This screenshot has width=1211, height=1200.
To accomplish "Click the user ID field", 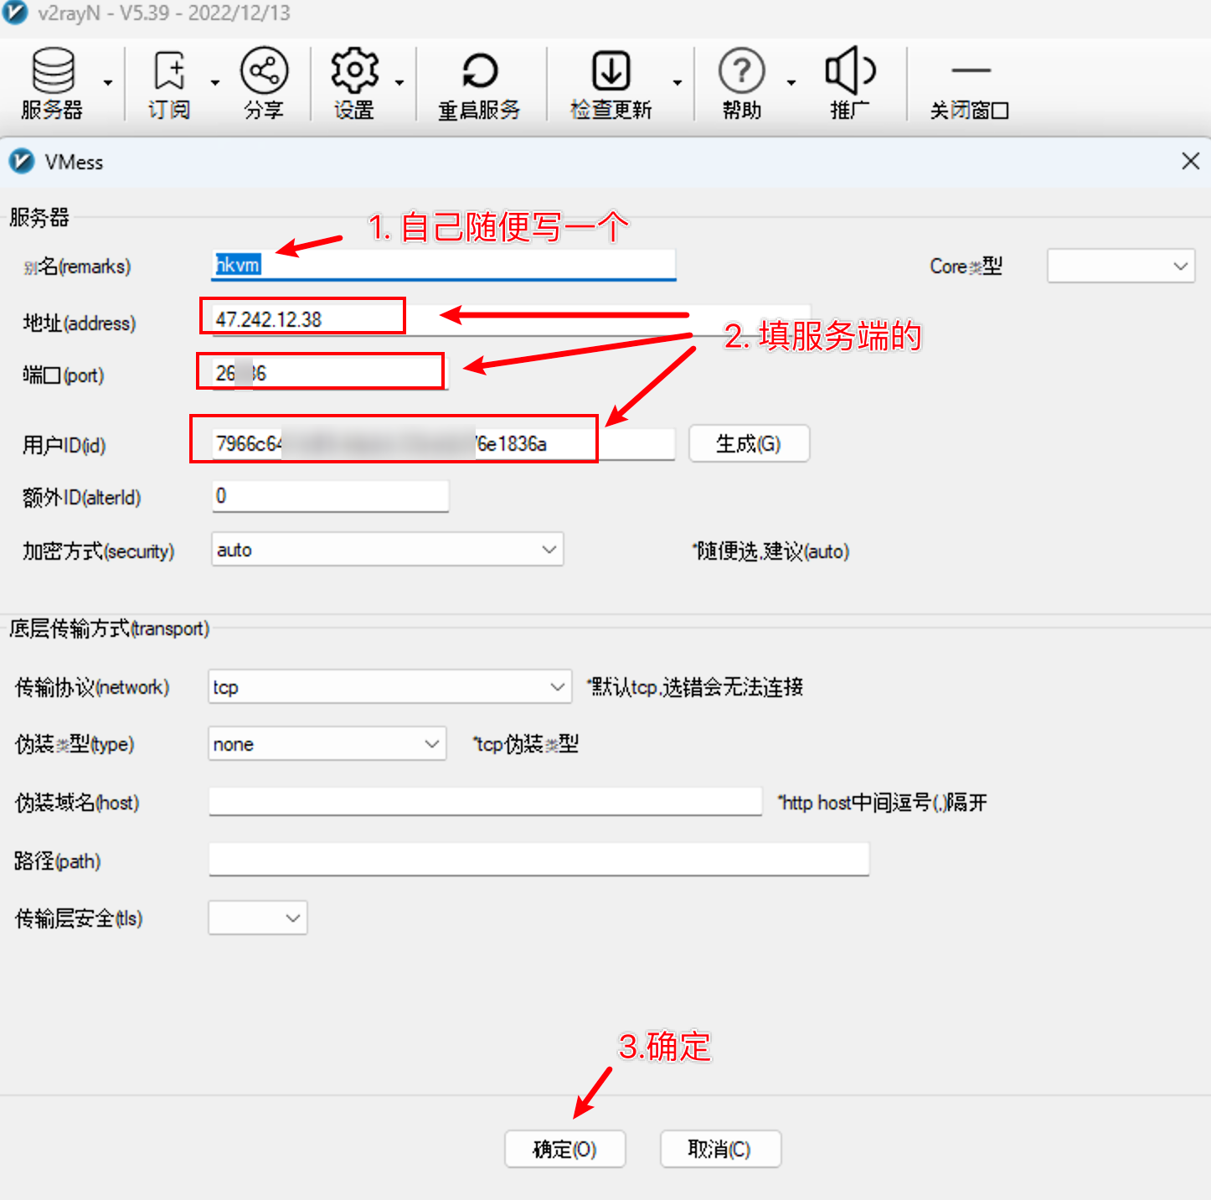I will (443, 443).
